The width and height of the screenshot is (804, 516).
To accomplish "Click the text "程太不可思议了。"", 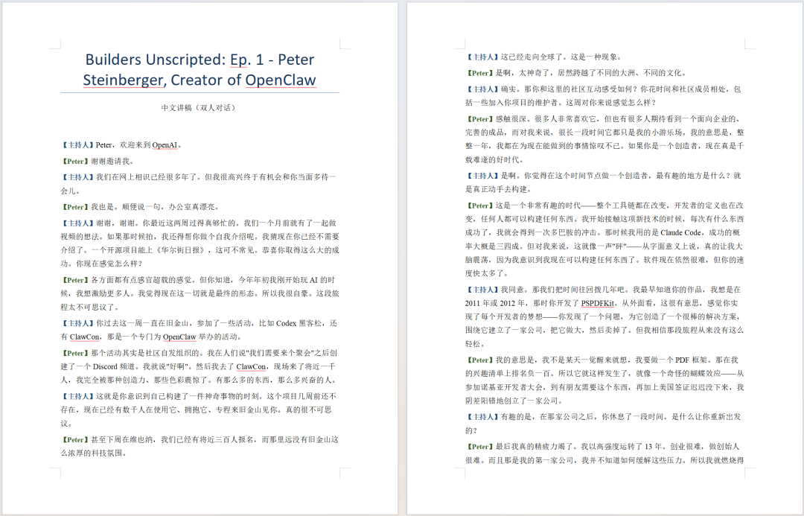I will point(91,308).
